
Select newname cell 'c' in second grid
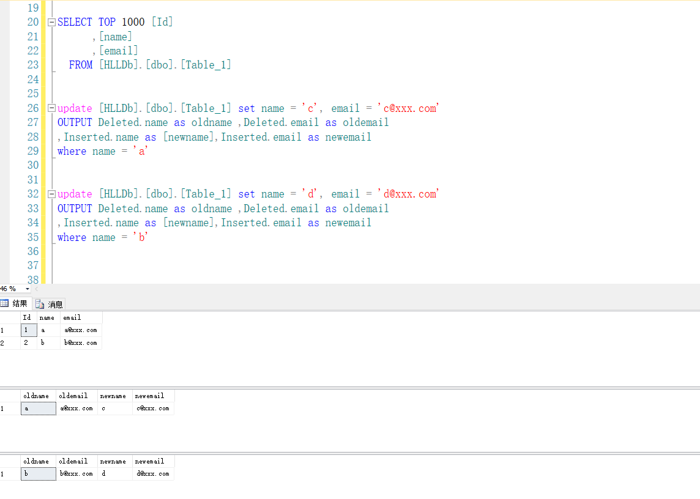[x=115, y=408]
